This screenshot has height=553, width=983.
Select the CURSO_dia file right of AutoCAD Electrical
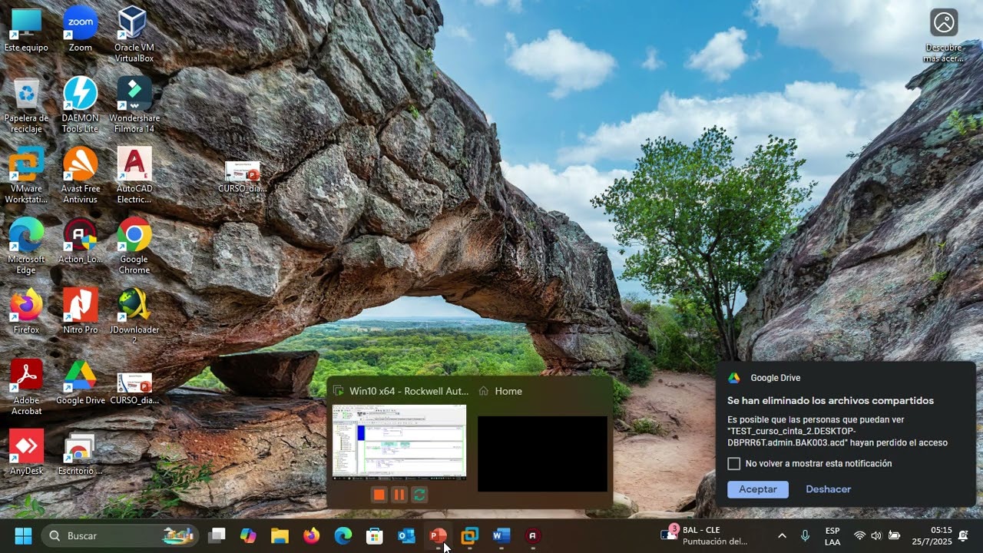(242, 177)
